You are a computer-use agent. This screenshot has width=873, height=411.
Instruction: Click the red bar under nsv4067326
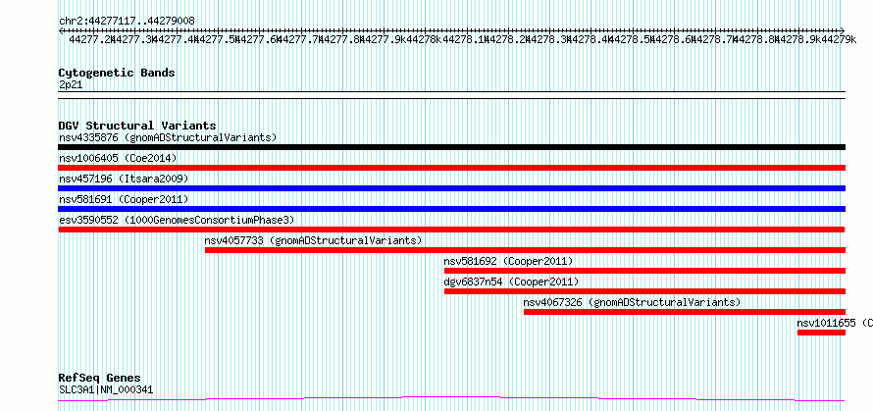[685, 312]
